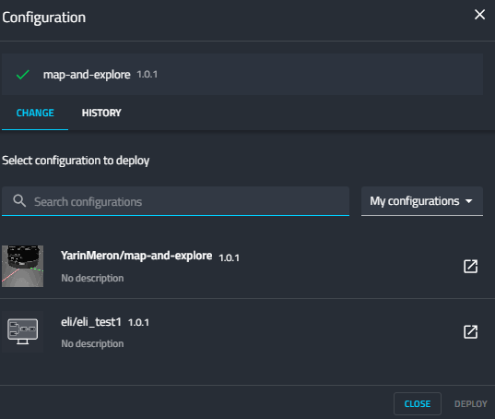Screen dimensions: 495x419
Task: Click the eli/eli_test1 diagram monitor icon
Action: point(23,332)
